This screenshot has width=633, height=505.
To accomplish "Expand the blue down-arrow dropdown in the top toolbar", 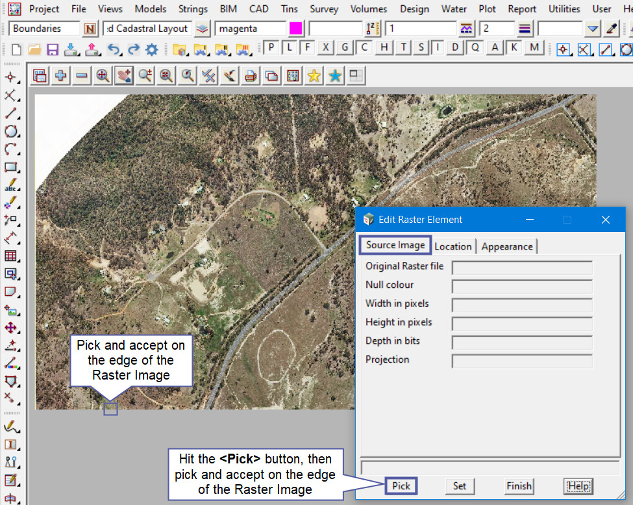I will click(592, 29).
